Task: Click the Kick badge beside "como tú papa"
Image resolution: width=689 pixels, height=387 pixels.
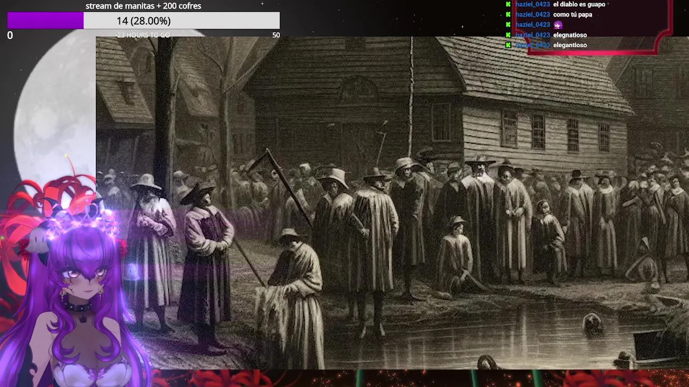Action: tap(508, 15)
